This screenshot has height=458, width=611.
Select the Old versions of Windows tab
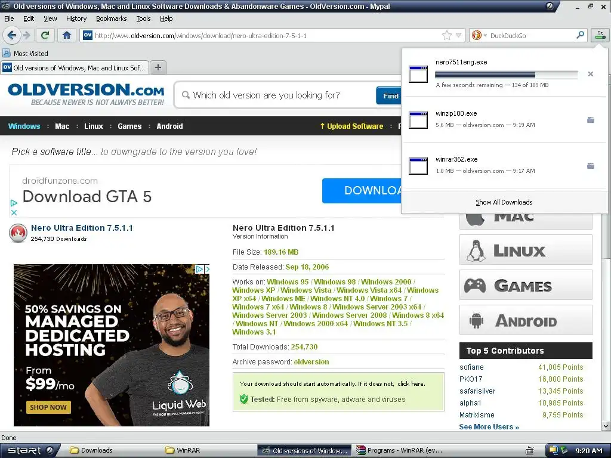click(75, 68)
